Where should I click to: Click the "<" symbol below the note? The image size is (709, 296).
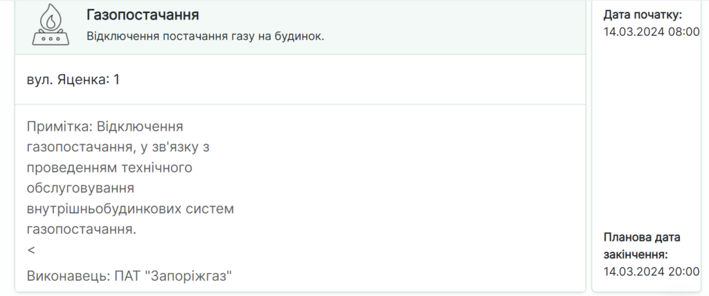click(x=31, y=249)
